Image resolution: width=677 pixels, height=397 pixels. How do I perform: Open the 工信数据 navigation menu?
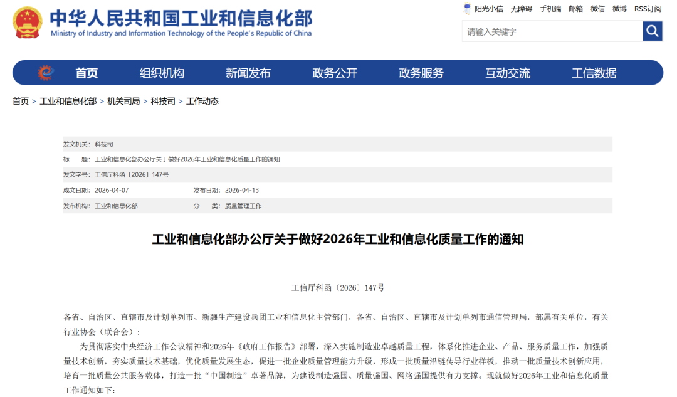coord(594,73)
